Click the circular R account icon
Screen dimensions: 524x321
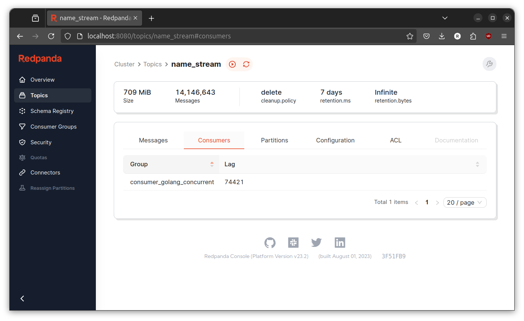point(458,36)
